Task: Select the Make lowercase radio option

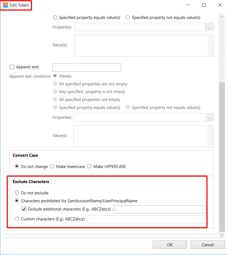Action: [x=52, y=166]
